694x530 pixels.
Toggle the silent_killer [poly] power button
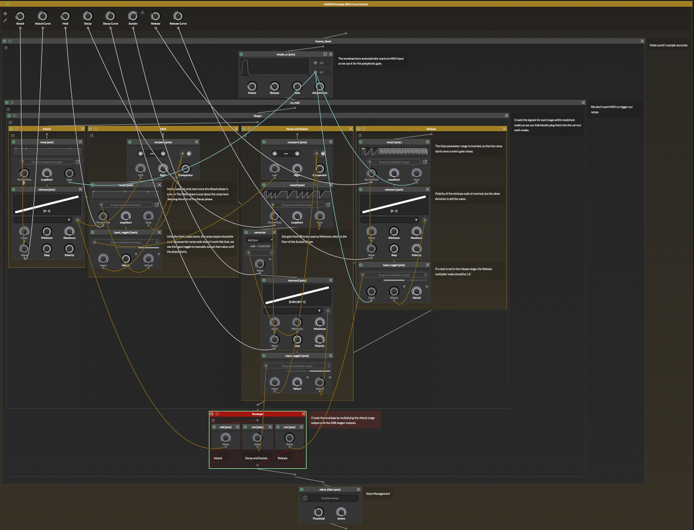click(x=301, y=489)
